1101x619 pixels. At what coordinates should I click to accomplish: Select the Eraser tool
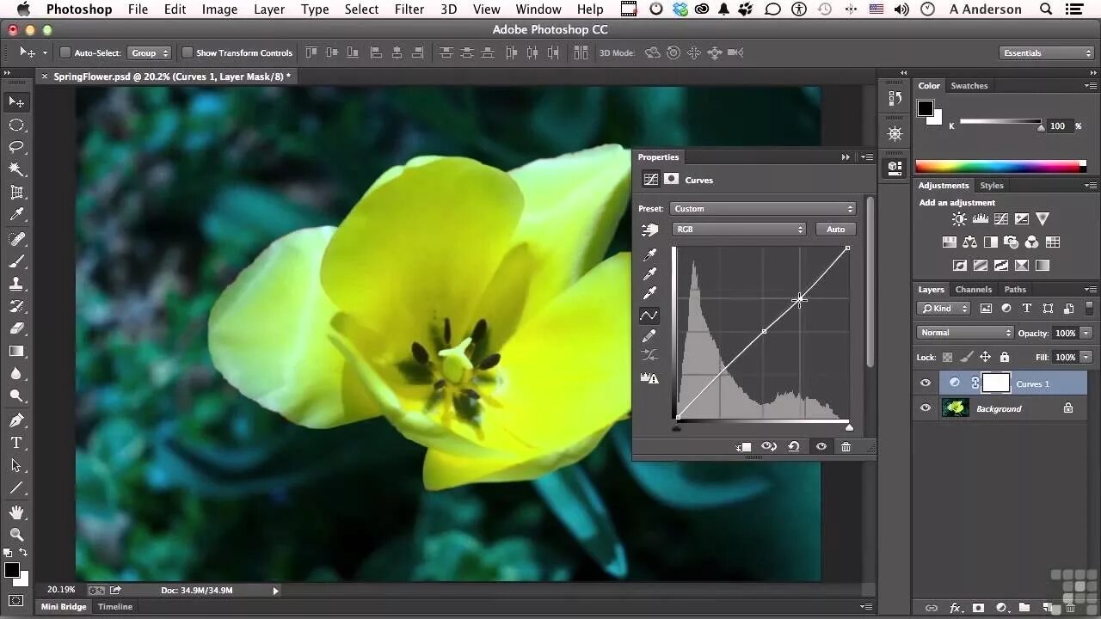pos(16,328)
